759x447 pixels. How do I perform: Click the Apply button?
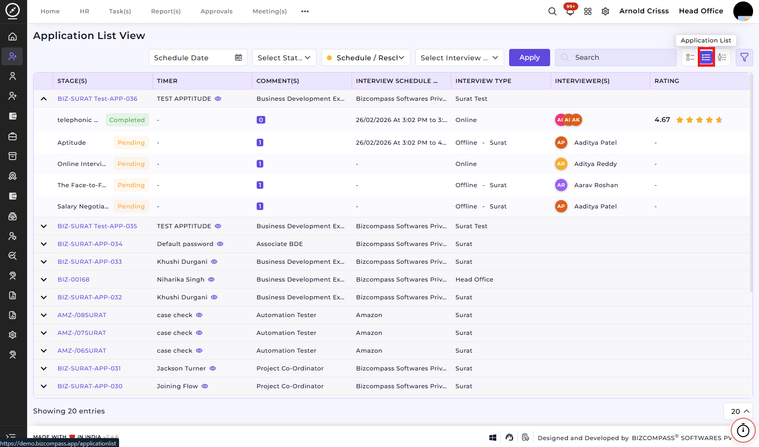pyautogui.click(x=529, y=58)
